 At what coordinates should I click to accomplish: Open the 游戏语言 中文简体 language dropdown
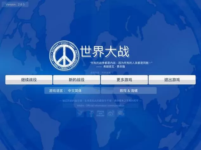point(72,91)
